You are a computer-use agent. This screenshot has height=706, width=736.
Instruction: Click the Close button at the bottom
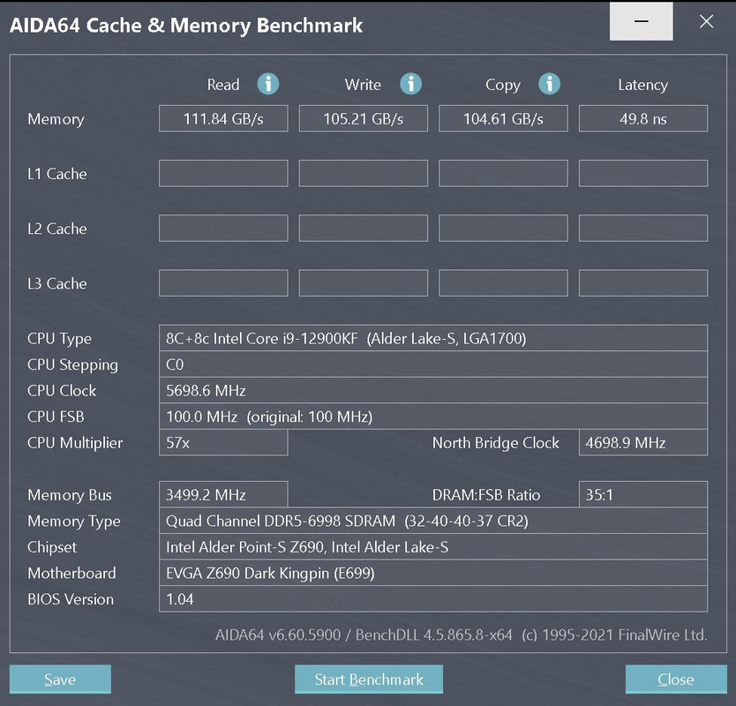(x=676, y=680)
